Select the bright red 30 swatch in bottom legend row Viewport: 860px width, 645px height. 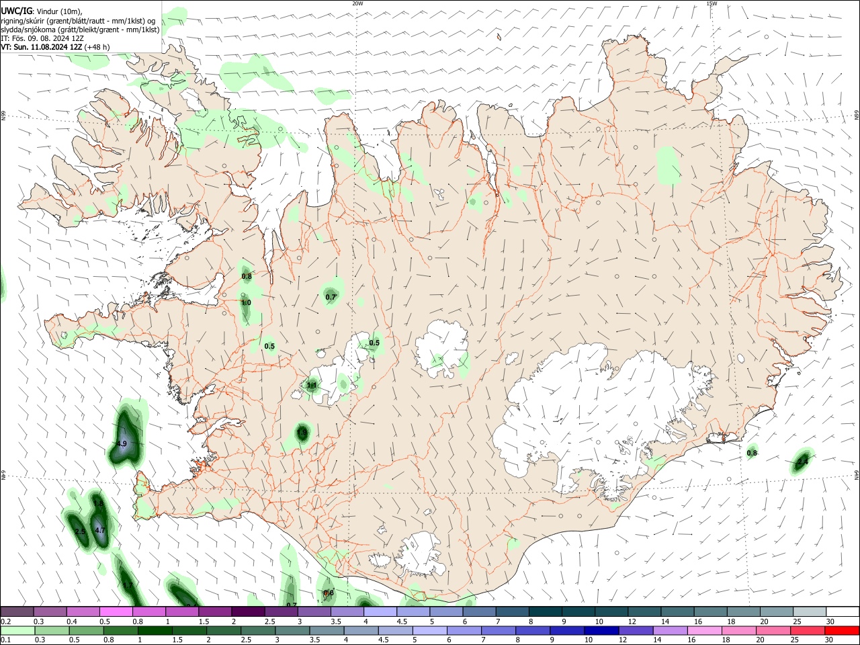[842, 630]
